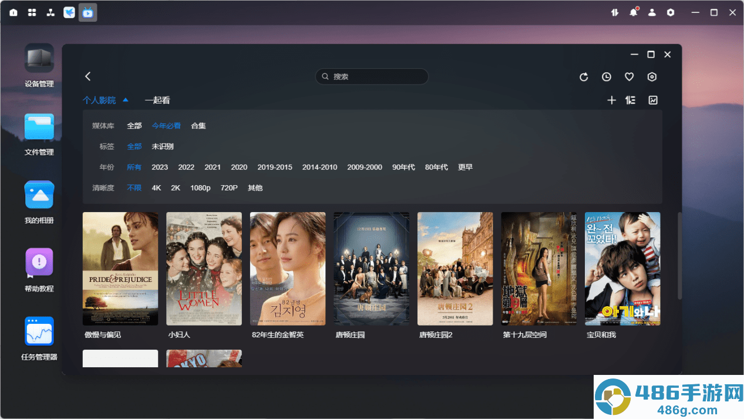
Task: Go back with the left arrow
Action: 88,76
